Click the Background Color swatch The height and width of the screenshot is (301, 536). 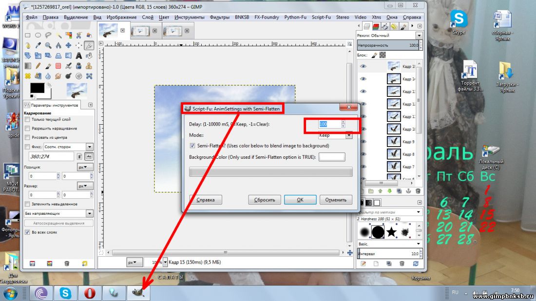point(331,157)
